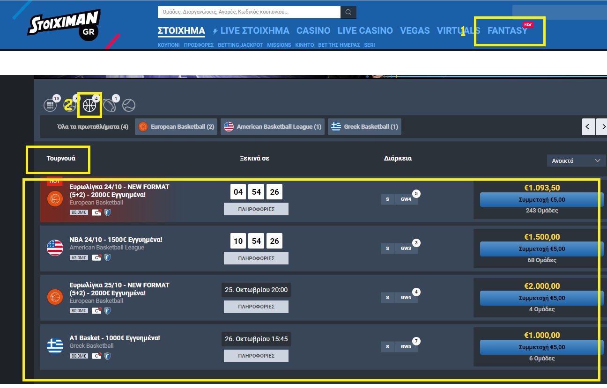607x388 pixels.
Task: Click the shield icon on NBA 24/10 row
Action: coord(107,257)
